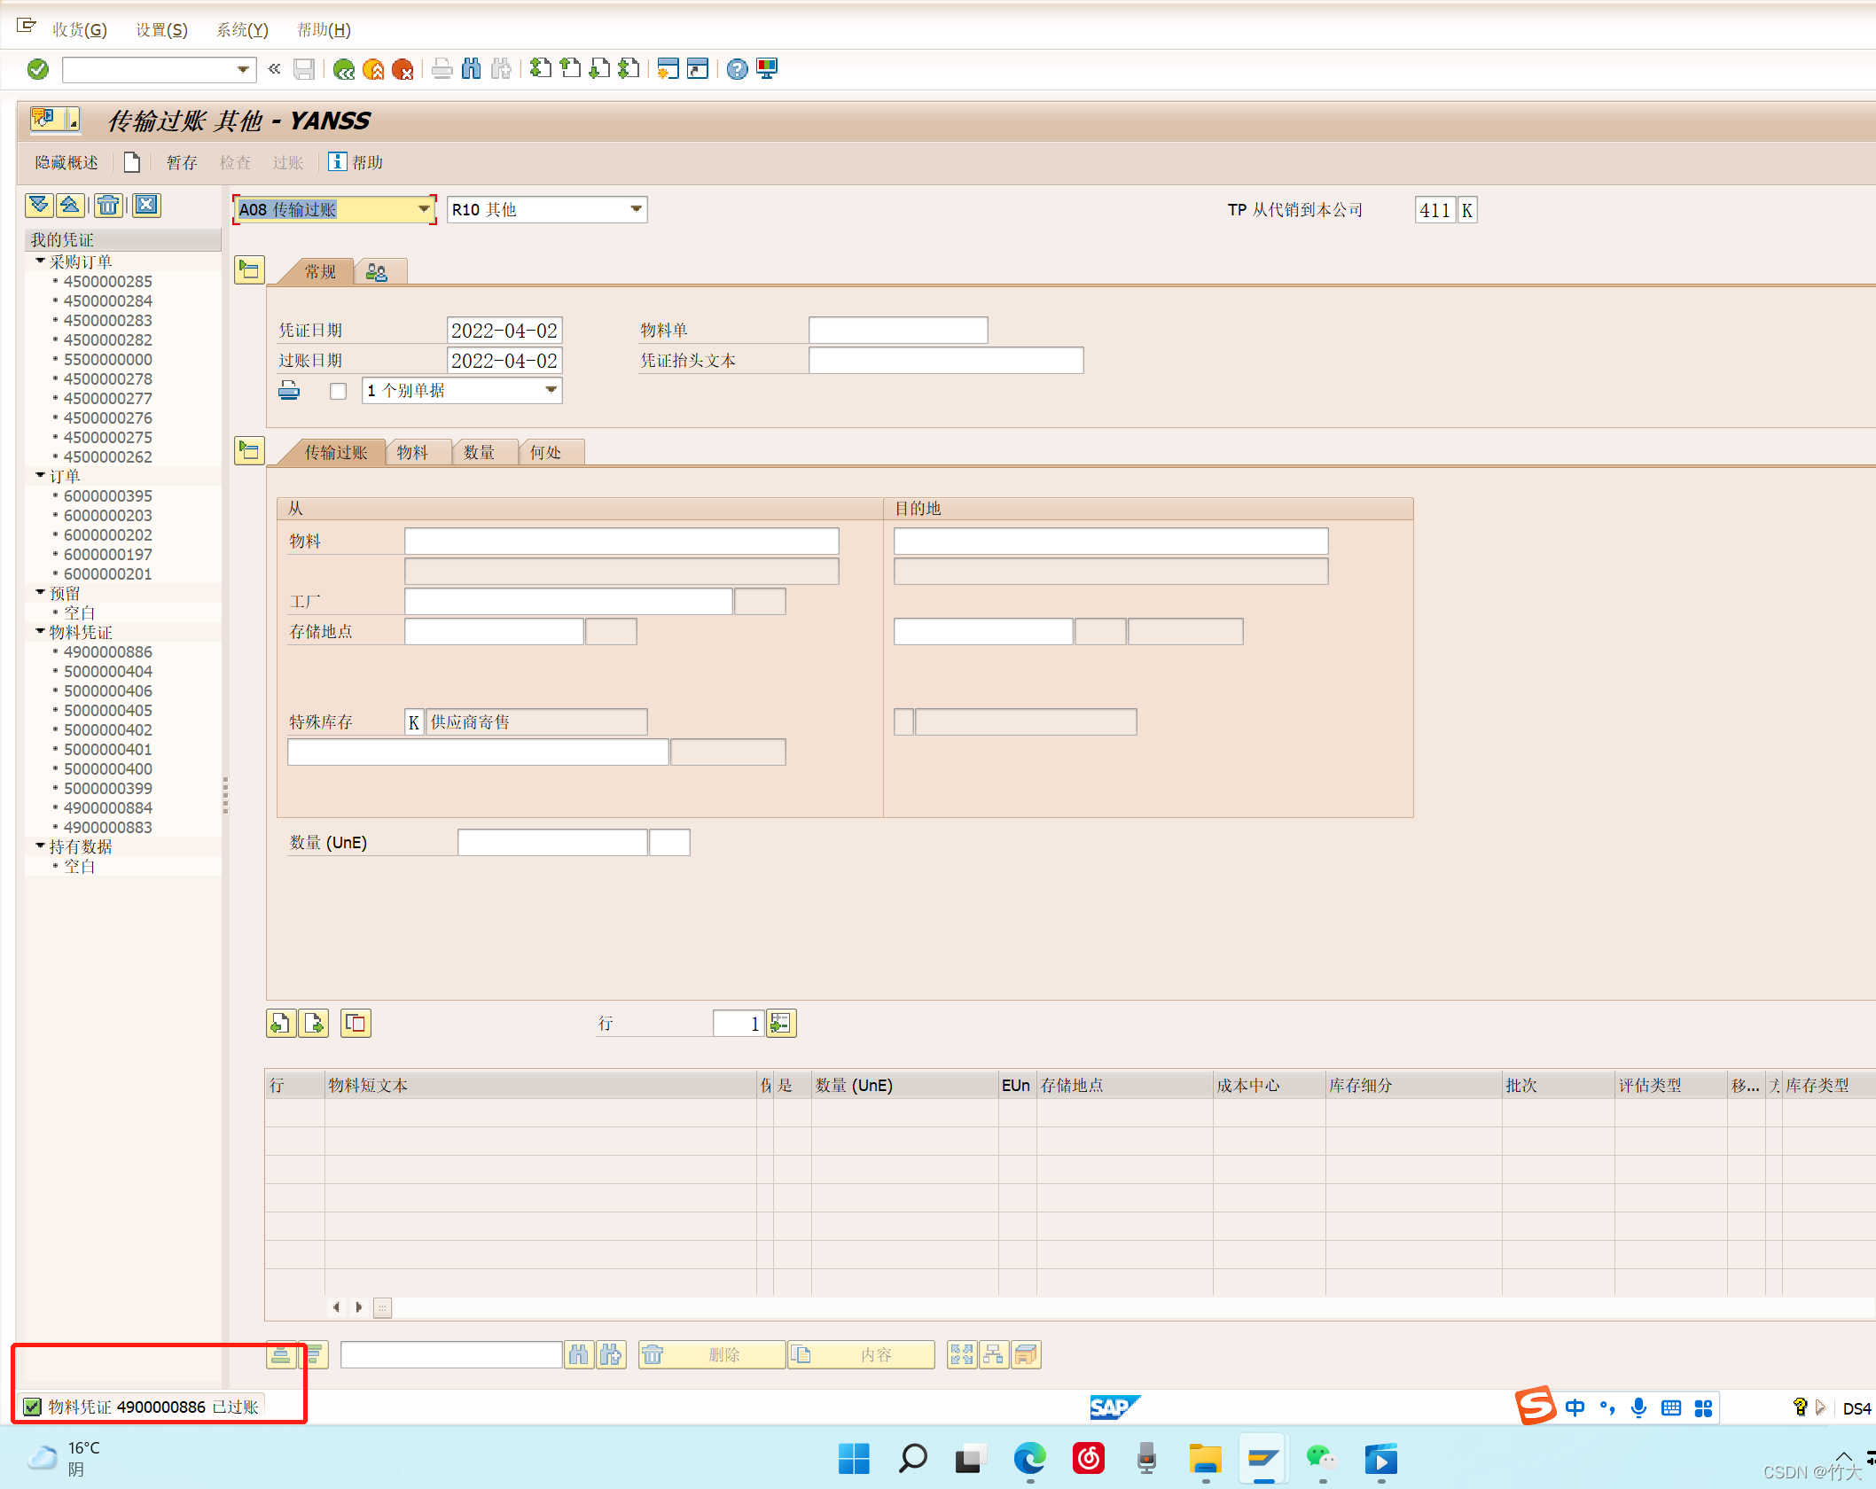Click the 隐藏概述 button
Image resolution: width=1876 pixels, height=1489 pixels.
[x=66, y=162]
